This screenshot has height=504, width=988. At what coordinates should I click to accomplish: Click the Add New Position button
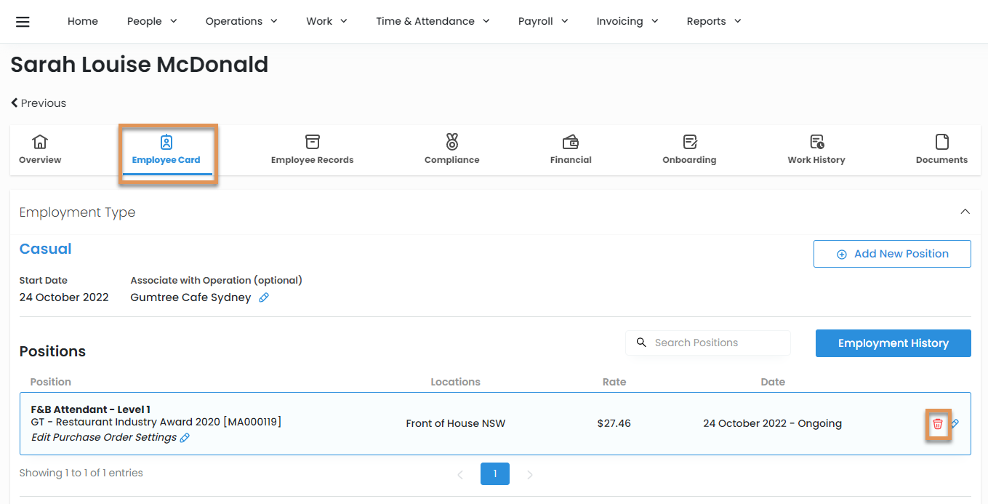(892, 254)
